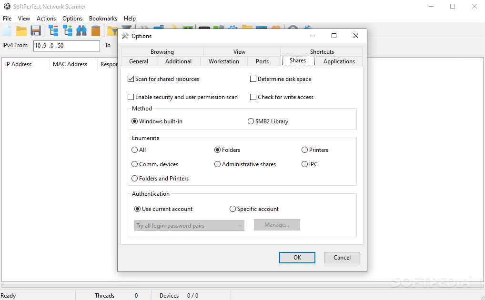Click the binoculars Find icon
Viewport: 485px width, 300px height.
pyautogui.click(x=81, y=30)
